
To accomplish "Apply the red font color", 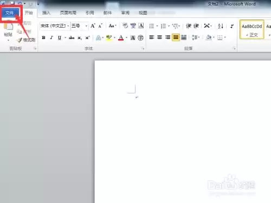I will coord(121,37).
